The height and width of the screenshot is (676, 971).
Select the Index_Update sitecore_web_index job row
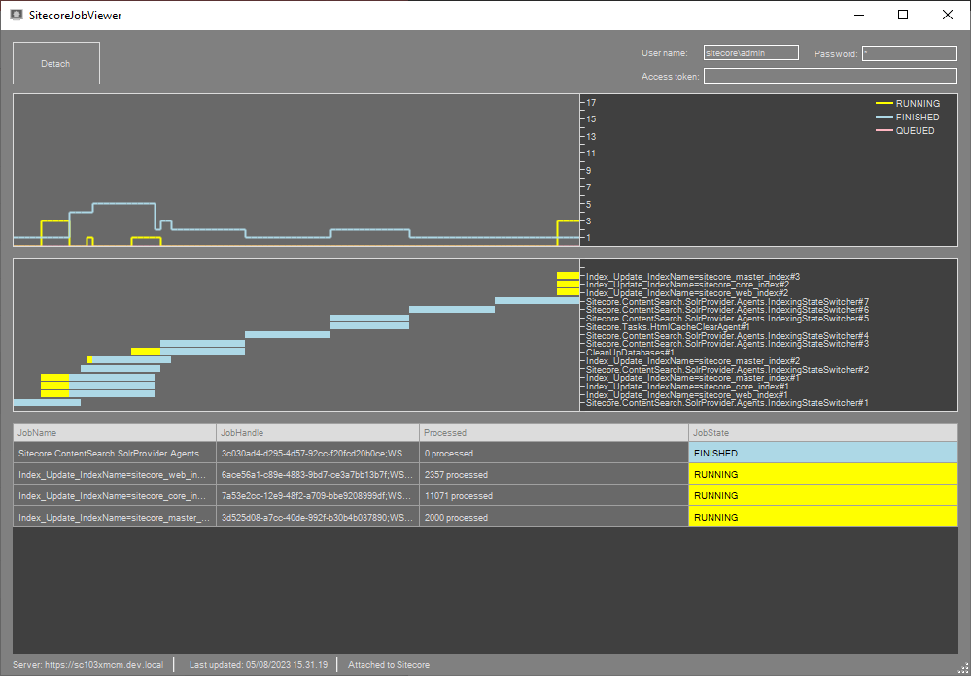[x=113, y=475]
